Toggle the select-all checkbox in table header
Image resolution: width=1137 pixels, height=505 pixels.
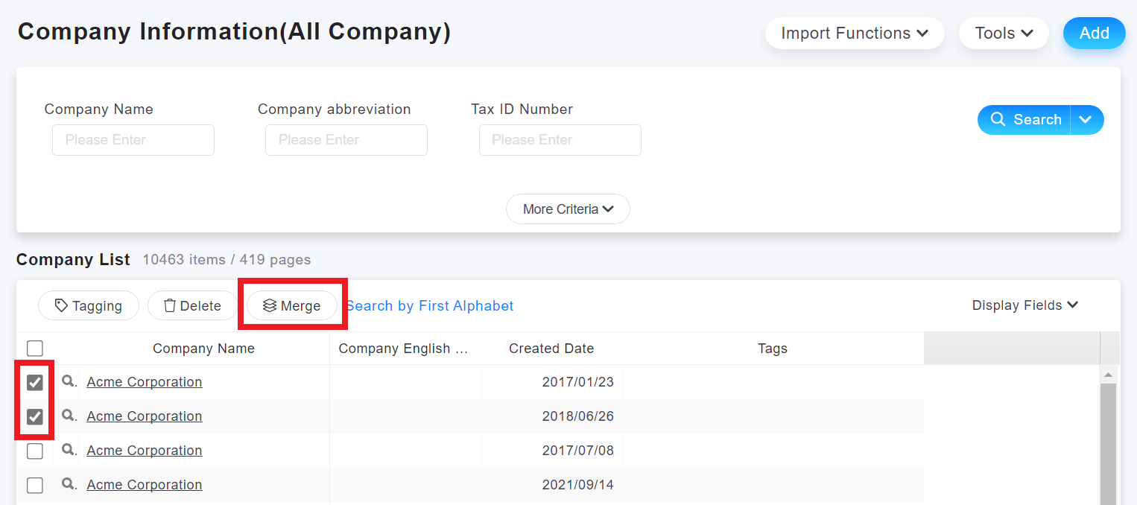[35, 348]
